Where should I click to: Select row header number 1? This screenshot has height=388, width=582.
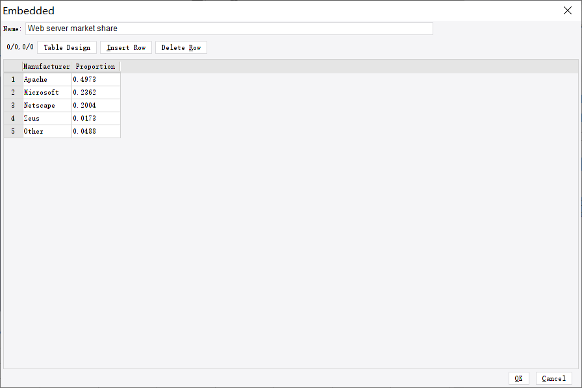click(13, 79)
